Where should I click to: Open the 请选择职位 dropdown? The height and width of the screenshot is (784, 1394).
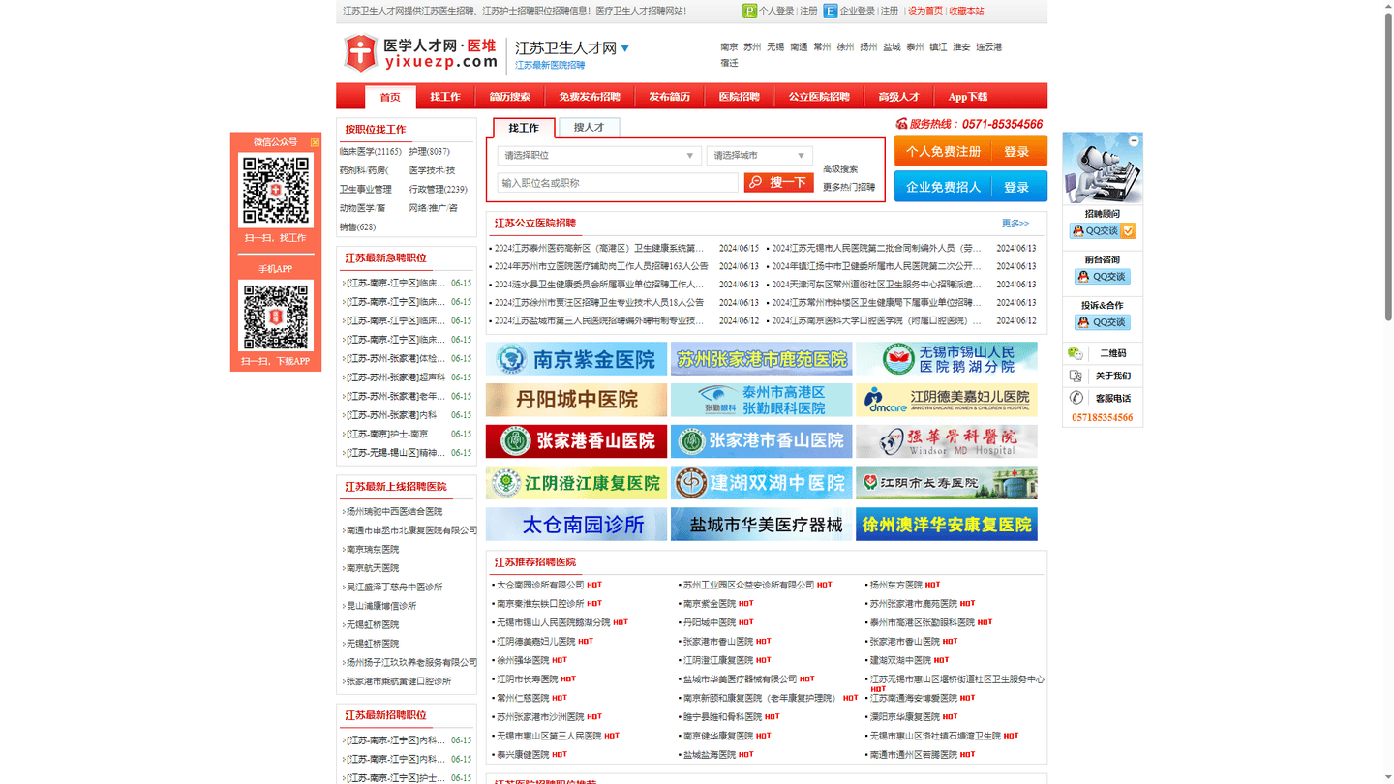click(x=599, y=156)
